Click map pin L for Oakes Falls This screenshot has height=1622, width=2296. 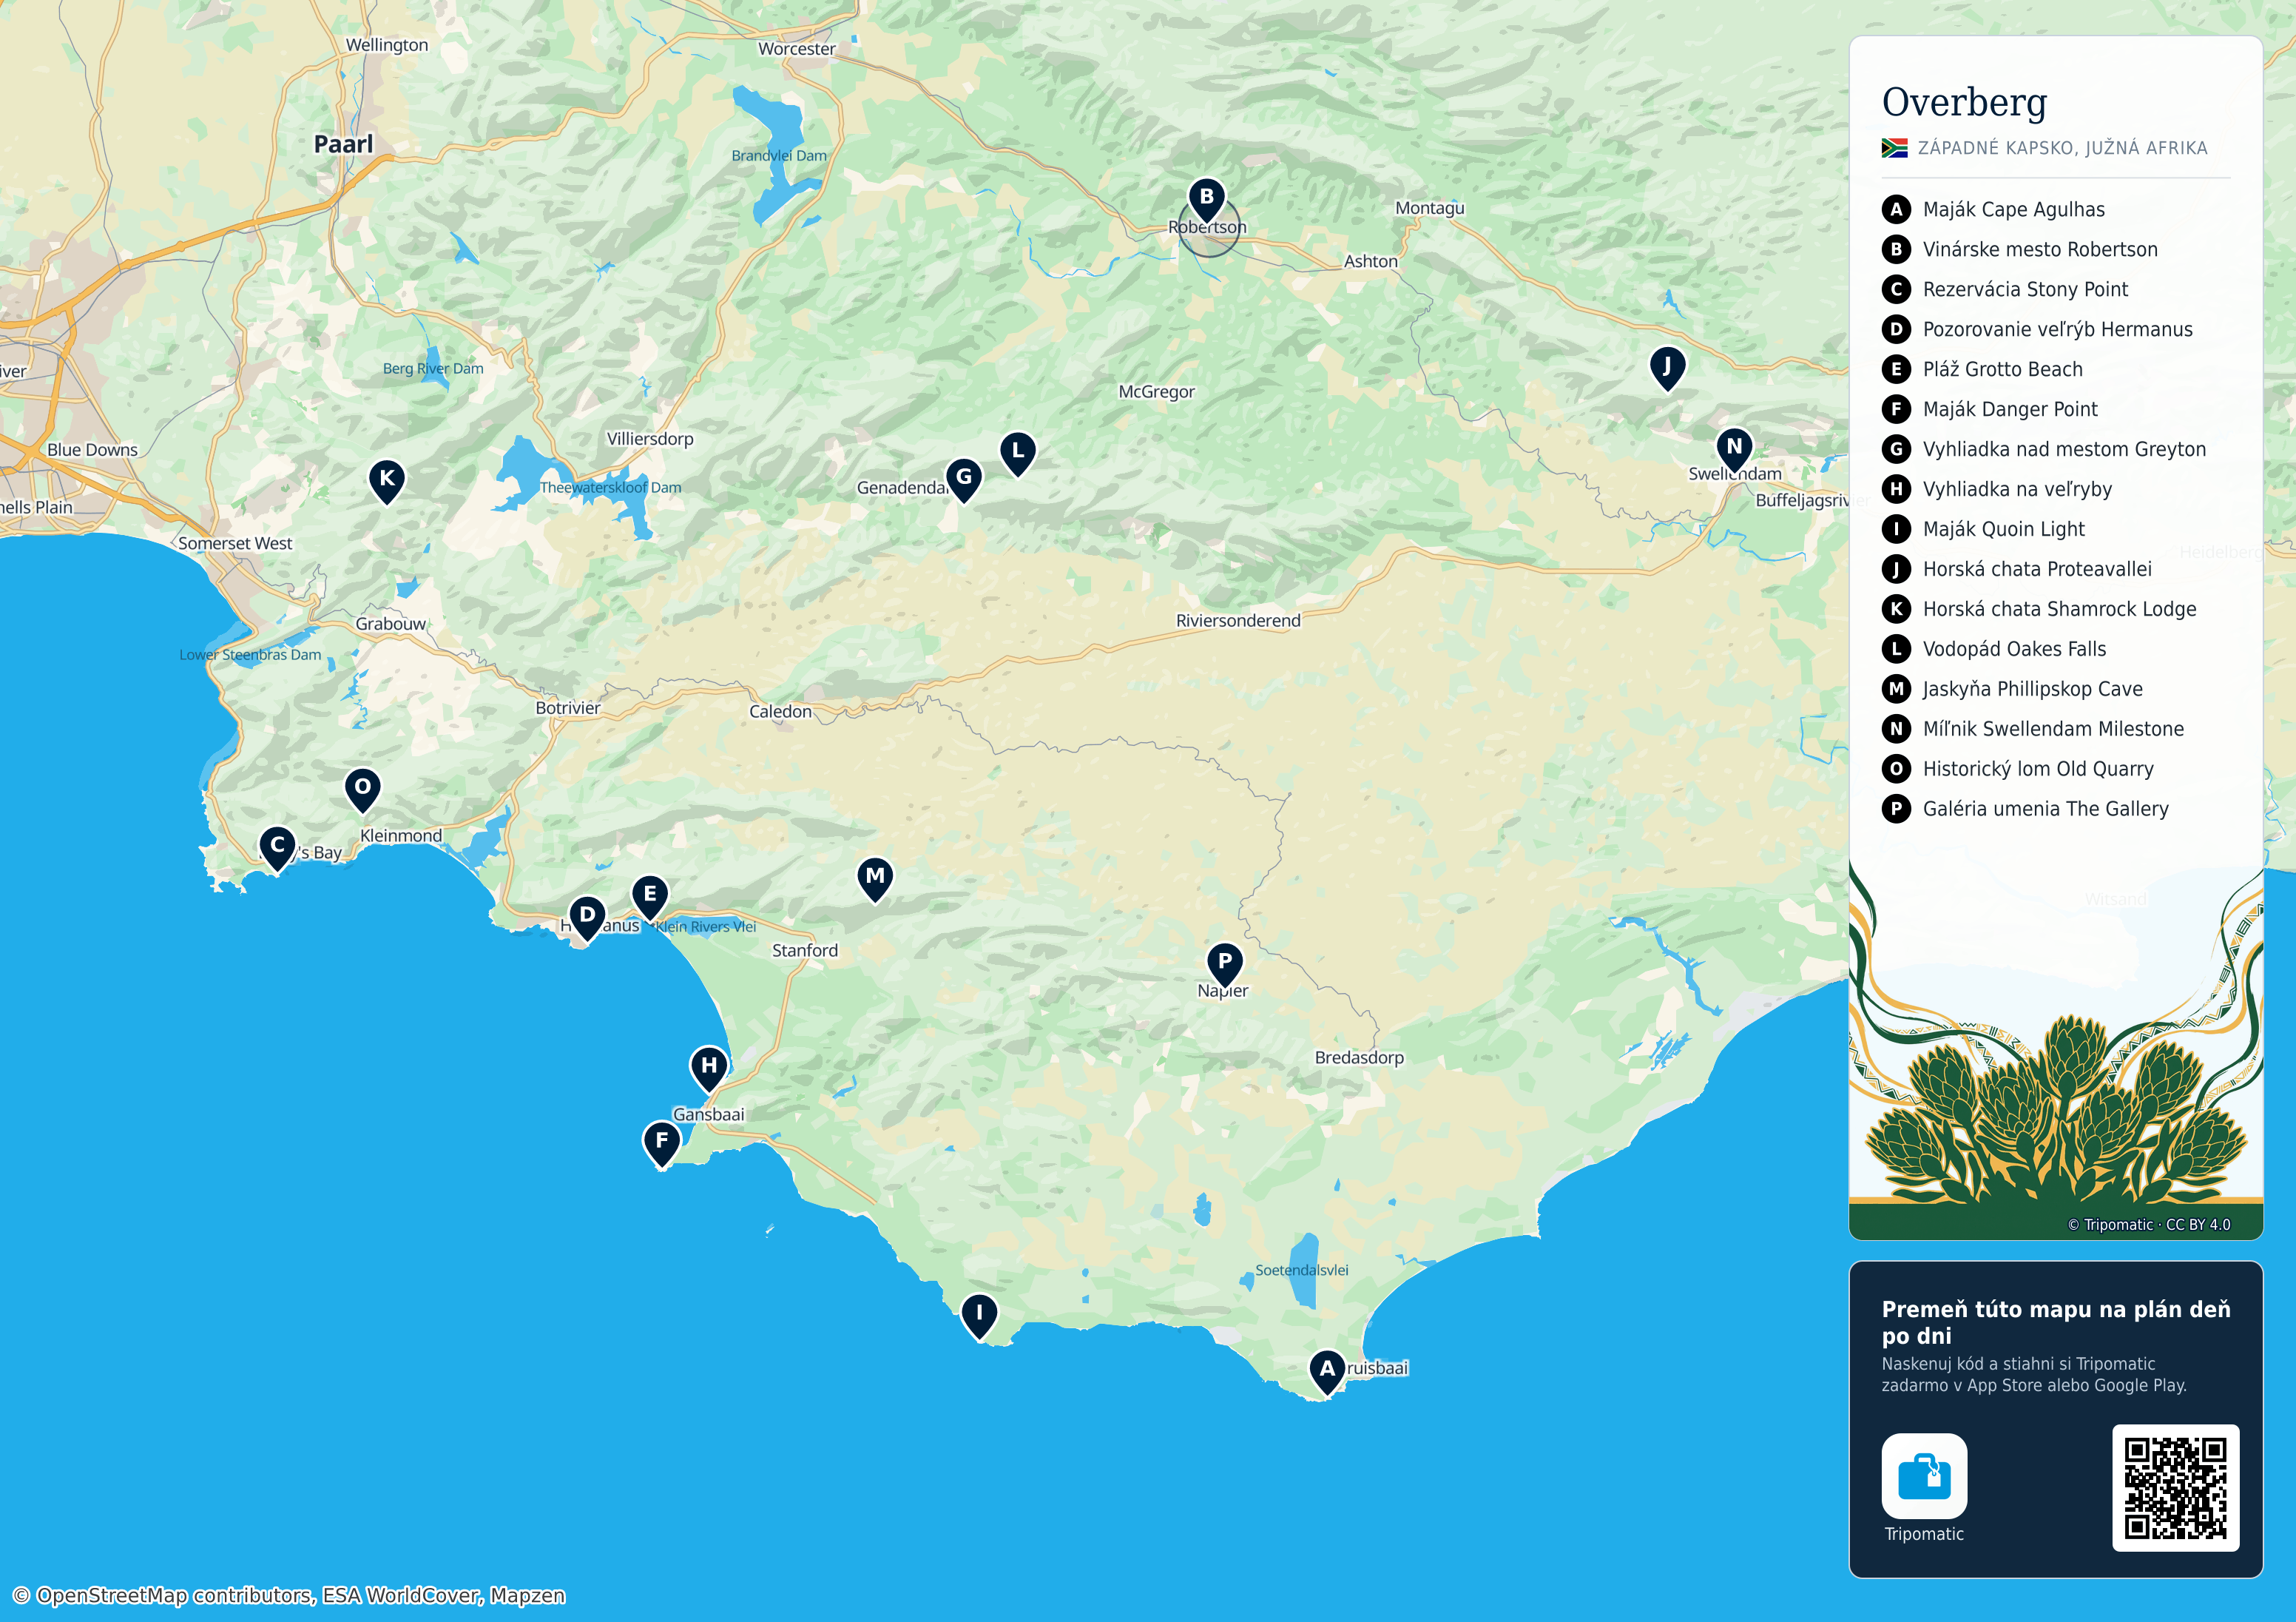(x=1018, y=455)
